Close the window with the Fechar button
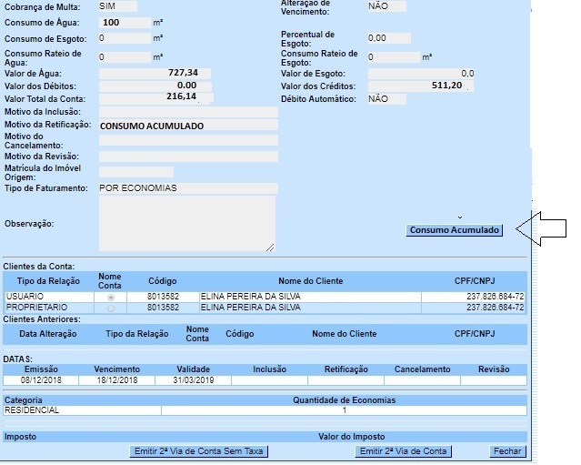Image resolution: width=581 pixels, height=465 pixels. [507, 451]
